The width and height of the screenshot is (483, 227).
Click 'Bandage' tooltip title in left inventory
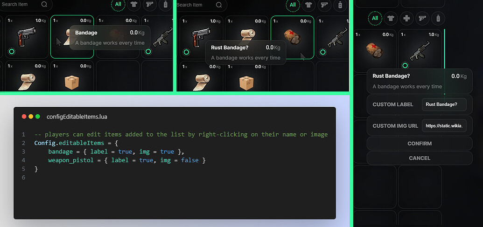[x=86, y=33]
